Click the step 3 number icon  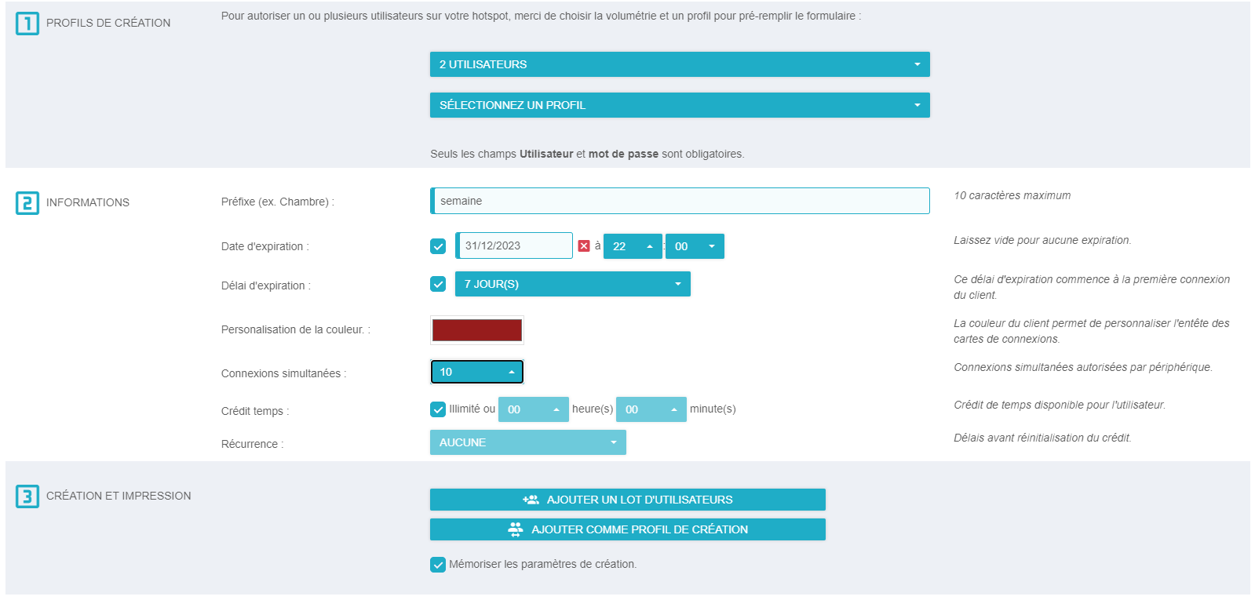(27, 496)
